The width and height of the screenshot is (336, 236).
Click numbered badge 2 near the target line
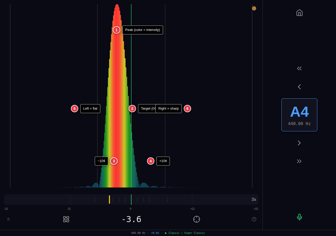coord(132,108)
